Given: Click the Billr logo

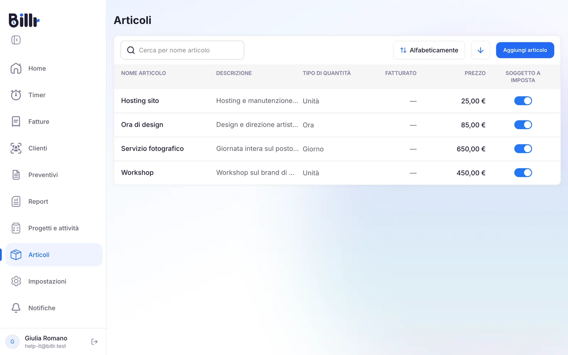Looking at the screenshot, I should click(24, 20).
